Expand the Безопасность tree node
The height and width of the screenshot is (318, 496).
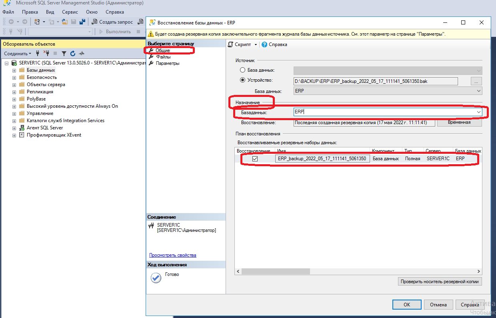coord(14,77)
